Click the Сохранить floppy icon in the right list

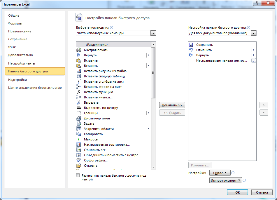click(191, 45)
